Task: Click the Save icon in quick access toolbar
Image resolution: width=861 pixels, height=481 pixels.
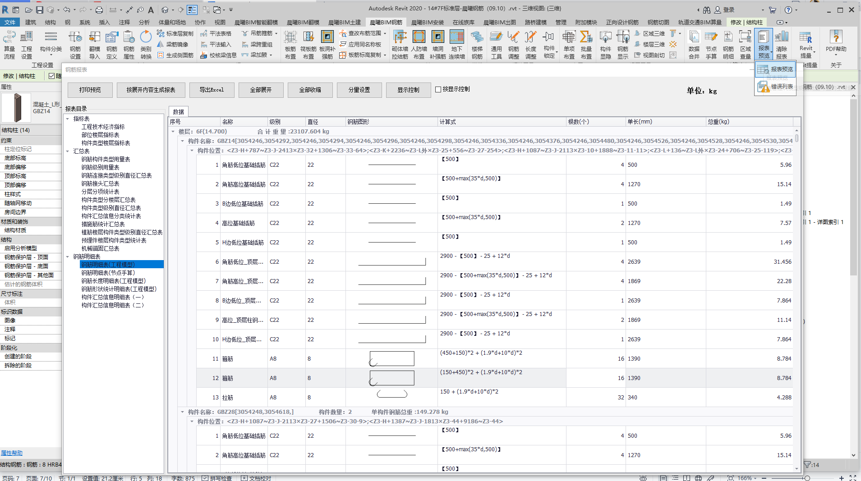Action: point(40,10)
